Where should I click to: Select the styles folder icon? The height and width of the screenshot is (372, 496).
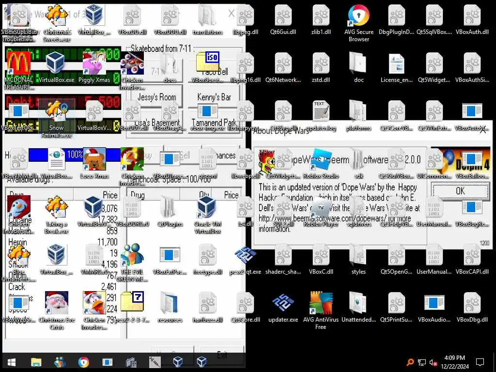pos(359,260)
